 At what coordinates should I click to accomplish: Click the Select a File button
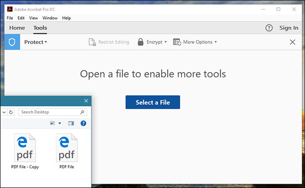tap(152, 102)
